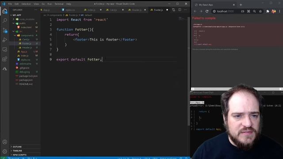The height and width of the screenshot is (159, 283).
Task: Click the open changes icon in editor toolbar
Action: pos(173,10)
